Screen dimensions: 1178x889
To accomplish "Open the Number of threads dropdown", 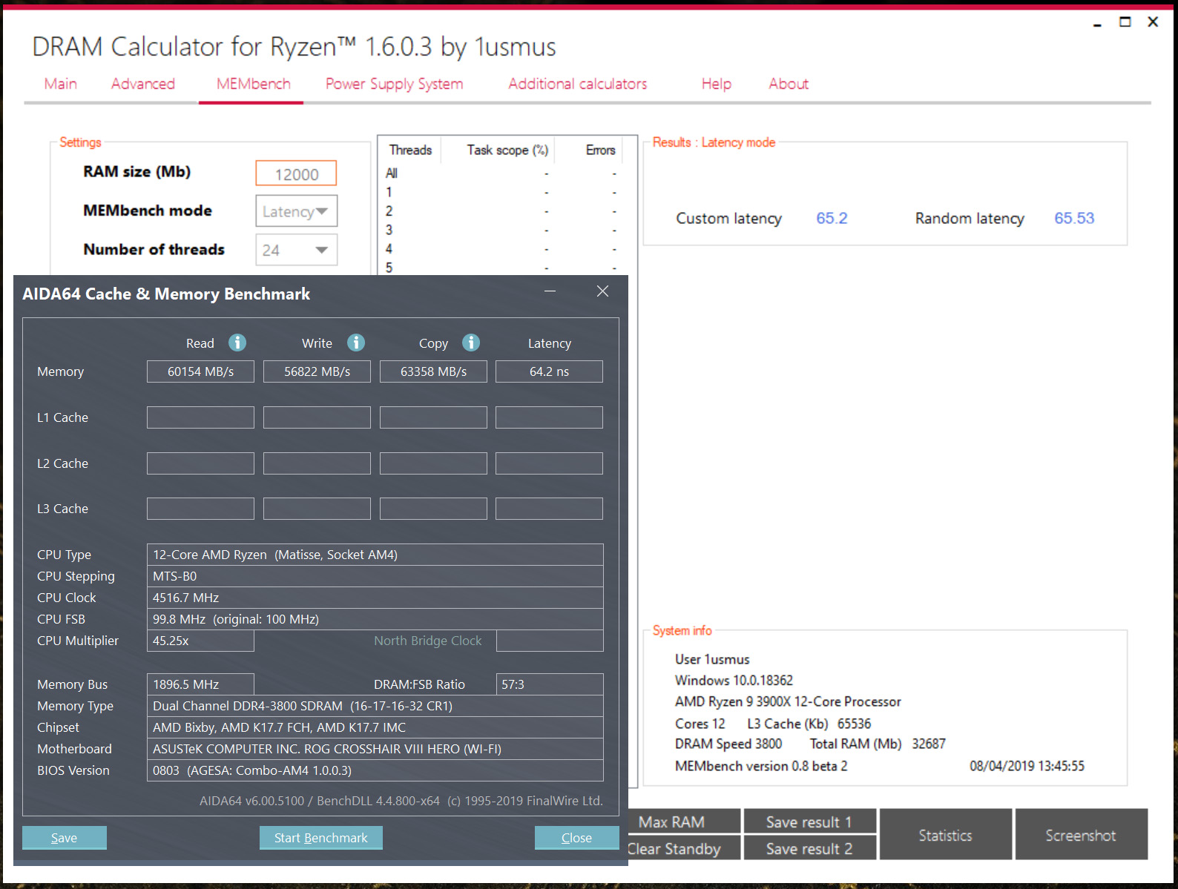I will coord(297,250).
